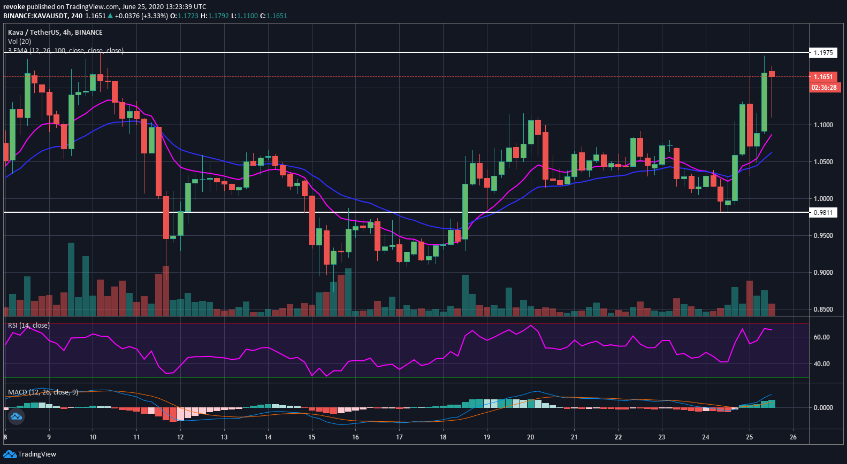Click the white 1.1975 horizontal resistance line
Image resolution: width=847 pixels, height=464 pixels.
point(406,52)
